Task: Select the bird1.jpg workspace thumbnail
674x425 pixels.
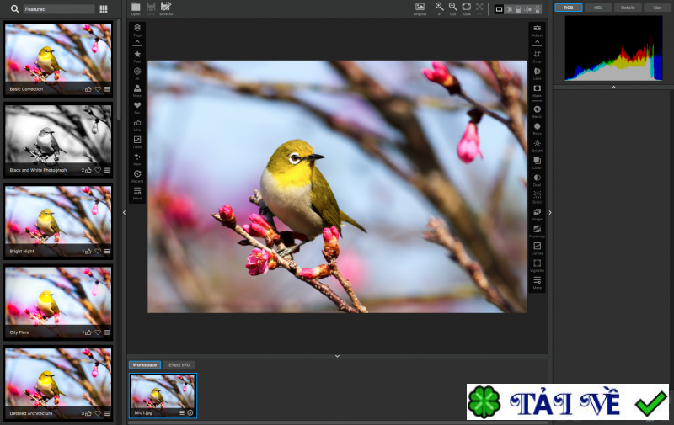Action: coord(163,395)
